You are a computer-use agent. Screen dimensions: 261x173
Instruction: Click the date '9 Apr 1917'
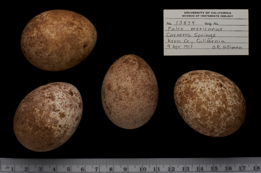pos(179,47)
